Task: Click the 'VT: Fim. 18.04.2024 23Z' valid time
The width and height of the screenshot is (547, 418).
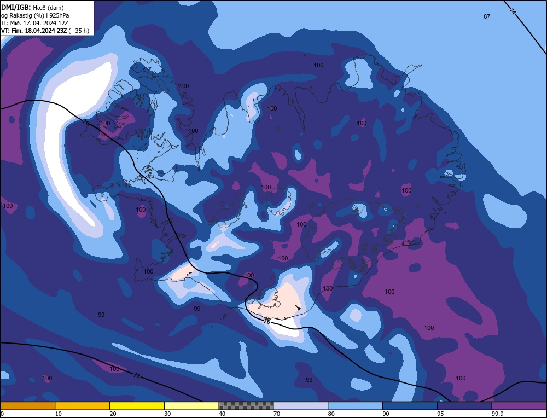Action: [x=34, y=31]
